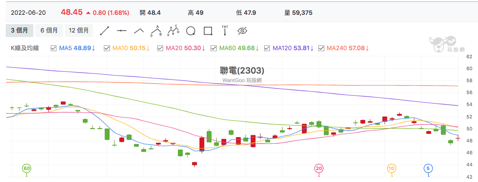Uncheck the MA20 moving average checkbox
The width and height of the screenshot is (478, 182).
[160, 48]
